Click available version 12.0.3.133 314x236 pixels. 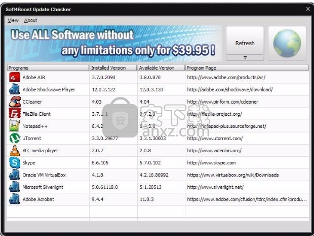tap(151, 89)
